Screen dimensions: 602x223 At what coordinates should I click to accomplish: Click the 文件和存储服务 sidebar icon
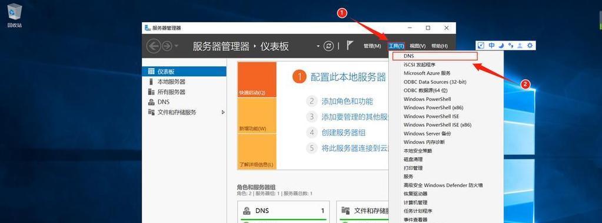151,112
